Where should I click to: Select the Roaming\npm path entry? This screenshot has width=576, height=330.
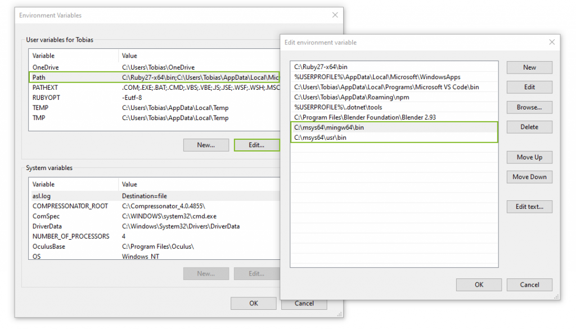pyautogui.click(x=394, y=97)
